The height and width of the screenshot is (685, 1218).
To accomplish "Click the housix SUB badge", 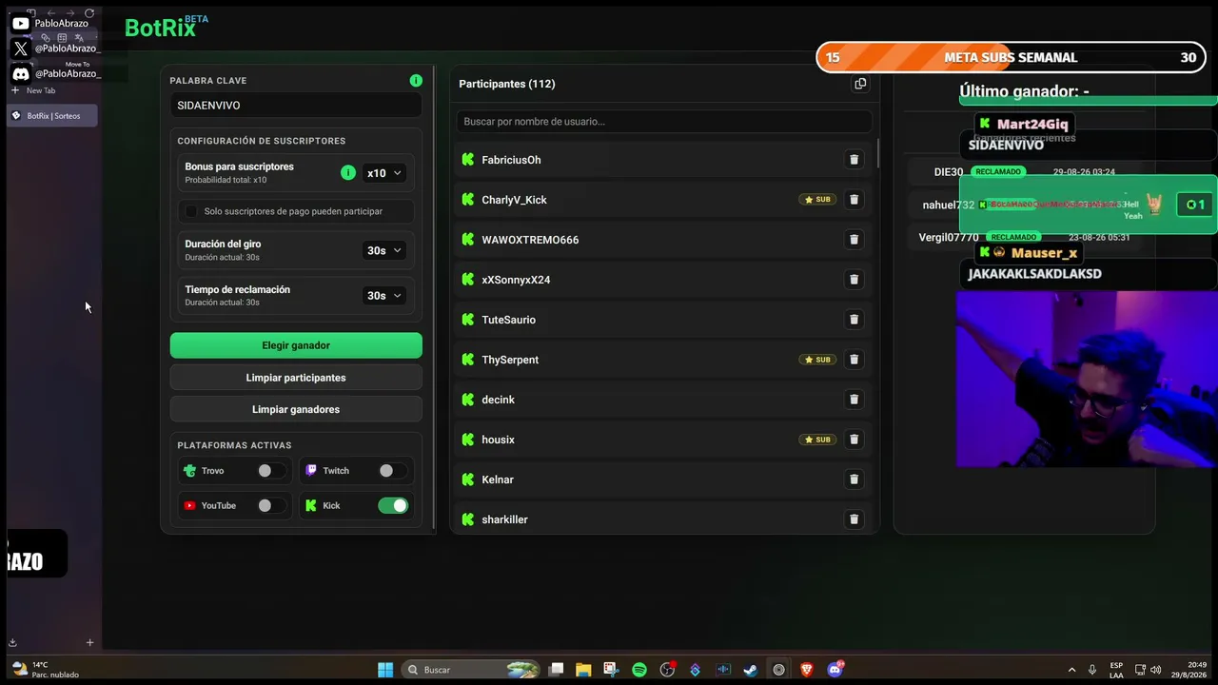I will click(817, 440).
